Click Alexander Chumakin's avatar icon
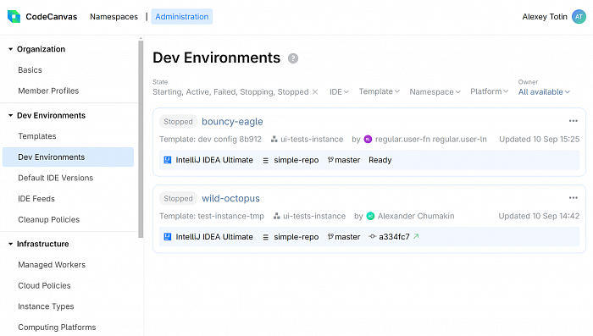The width and height of the screenshot is (593, 336). pyautogui.click(x=371, y=216)
